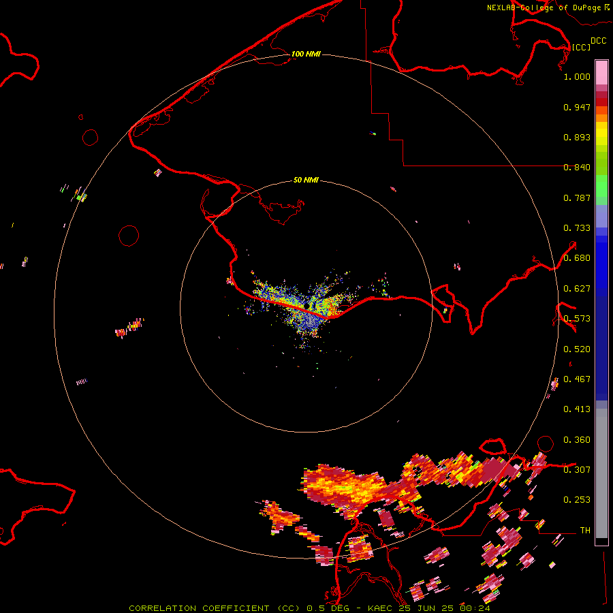Click the 0.680 scale value
The width and height of the screenshot is (613, 613).
tap(577, 258)
